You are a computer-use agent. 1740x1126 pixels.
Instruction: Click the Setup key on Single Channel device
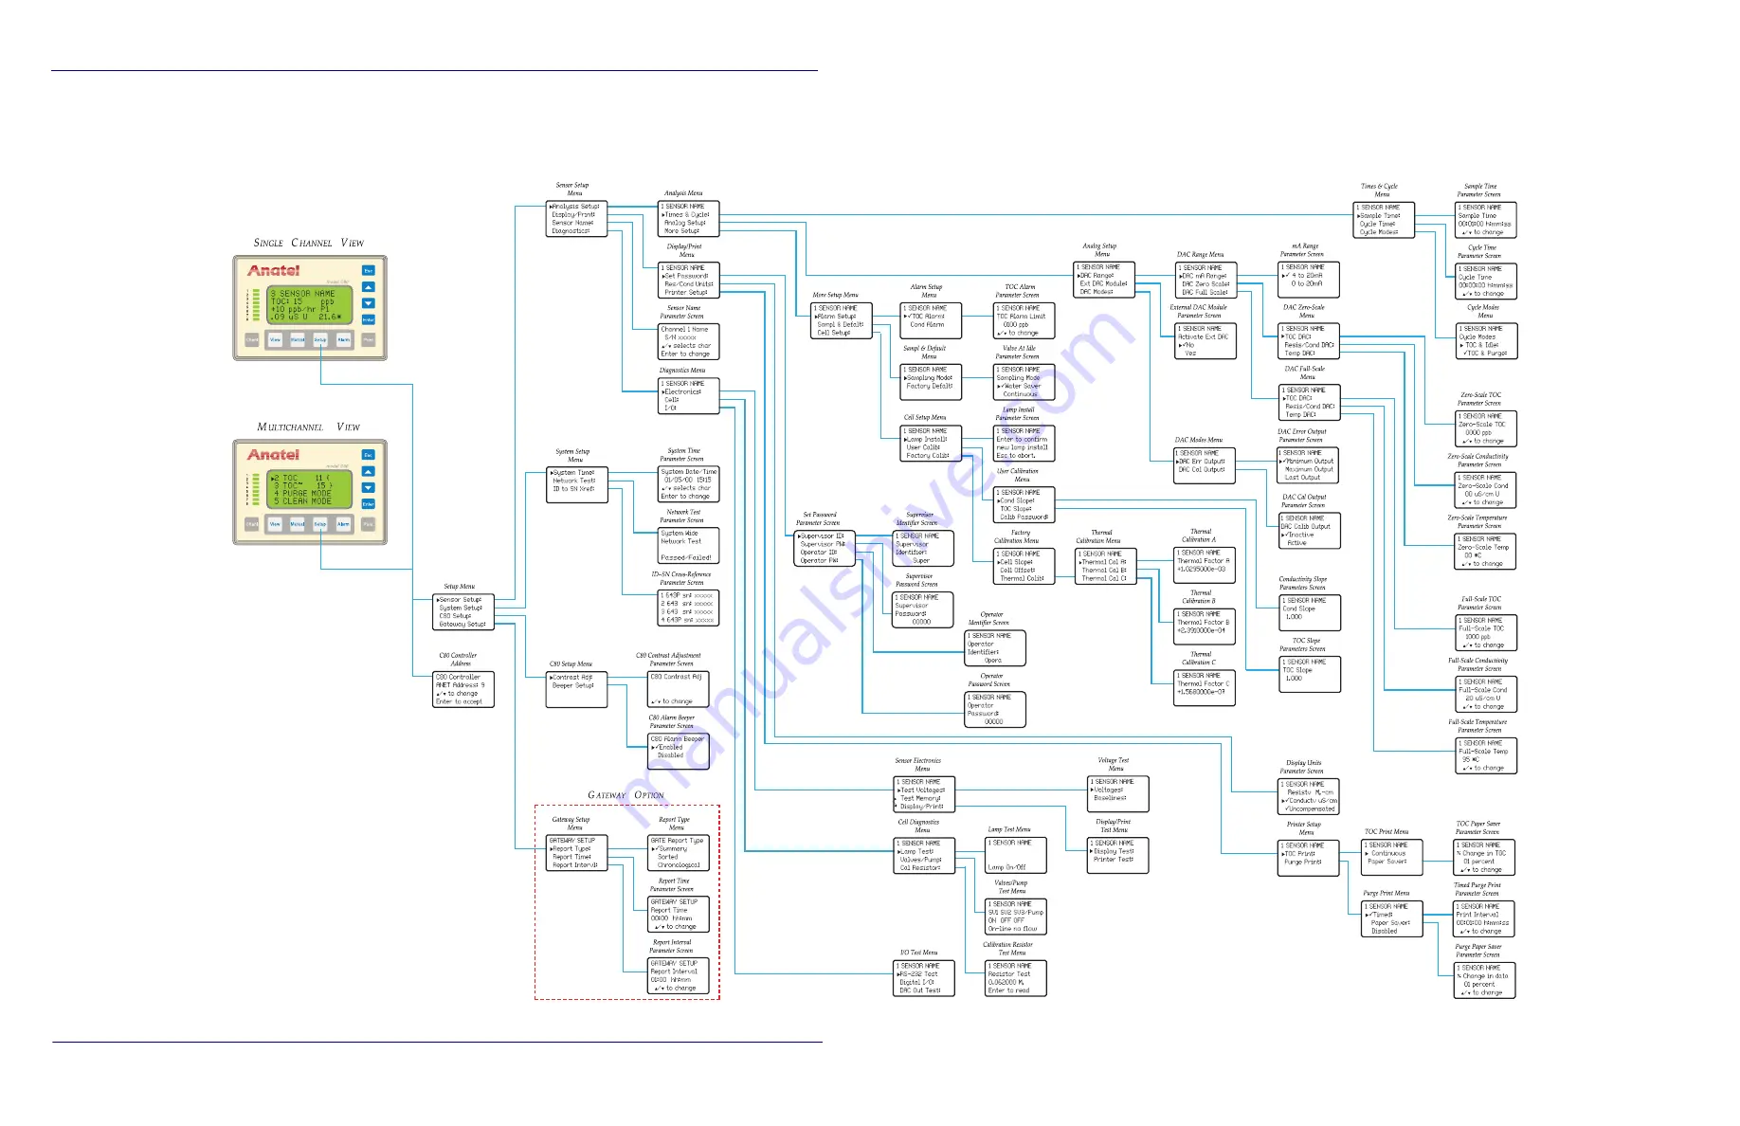320,339
